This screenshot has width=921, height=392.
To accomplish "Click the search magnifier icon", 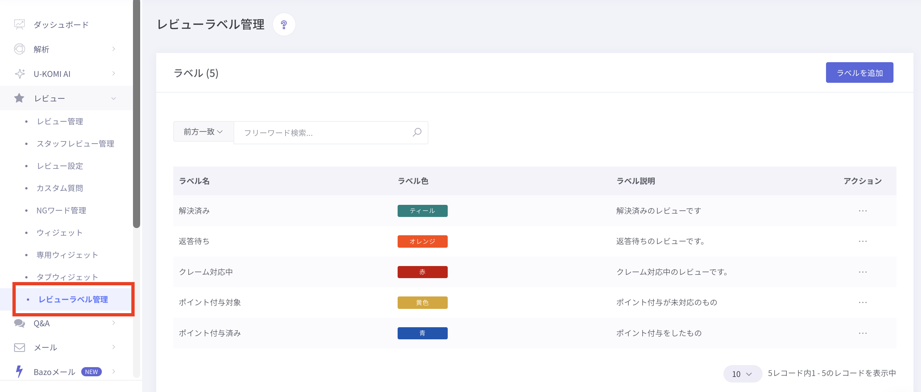I will point(417,133).
